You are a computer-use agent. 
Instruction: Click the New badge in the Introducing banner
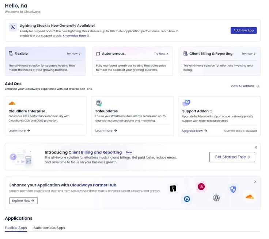(129, 152)
